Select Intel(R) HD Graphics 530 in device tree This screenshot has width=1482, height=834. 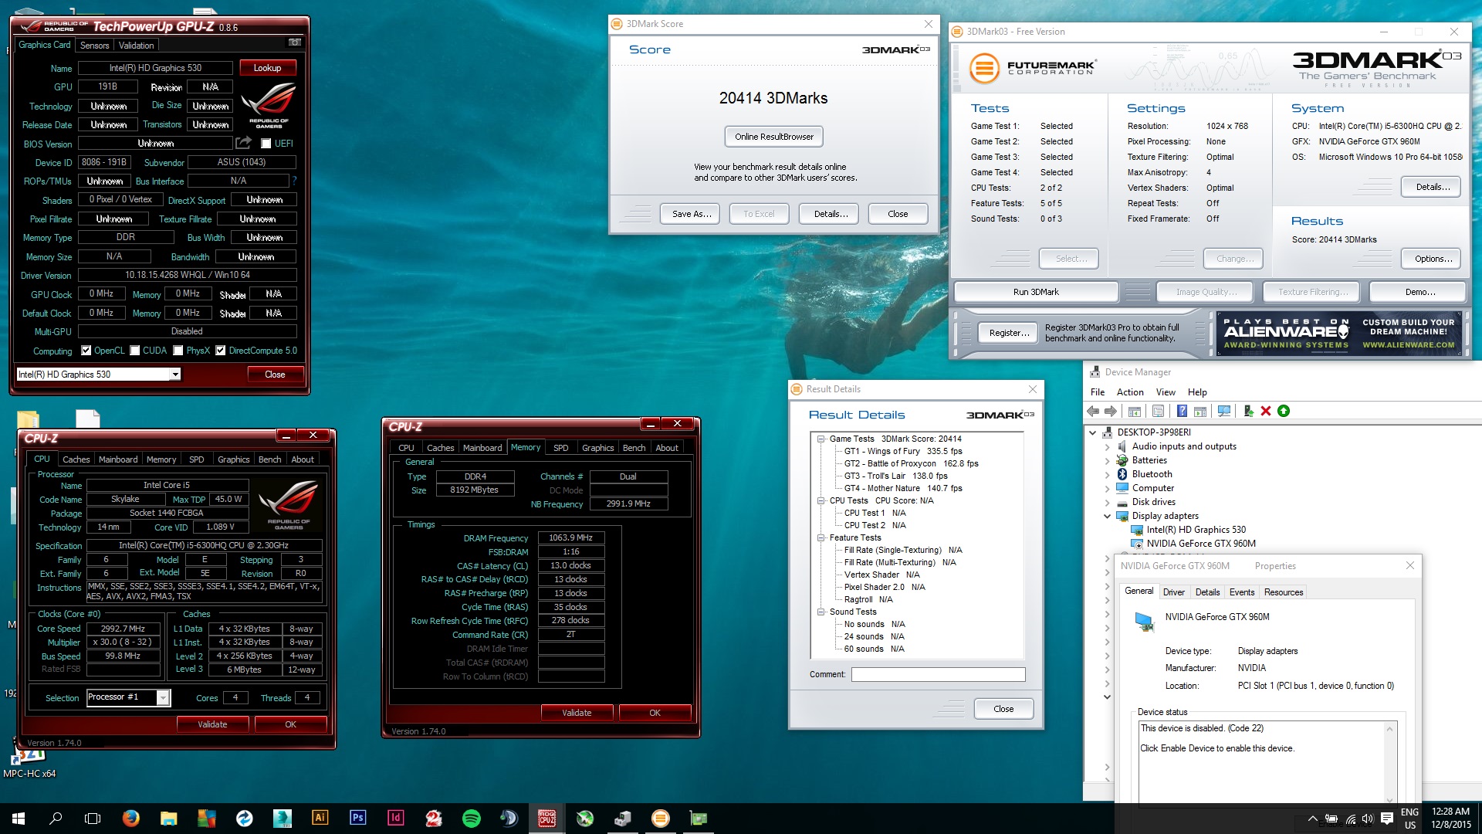pyautogui.click(x=1196, y=530)
